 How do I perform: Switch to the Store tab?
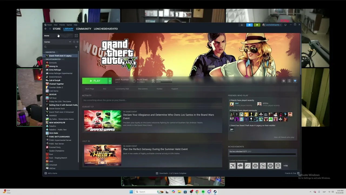57,29
